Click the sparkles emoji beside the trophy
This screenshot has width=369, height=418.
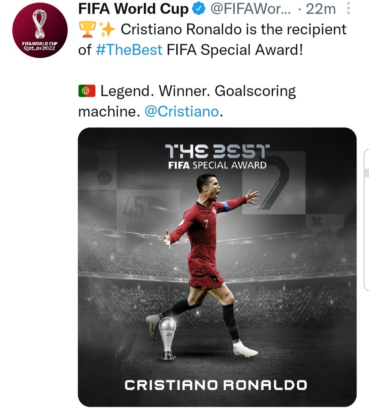(x=107, y=29)
